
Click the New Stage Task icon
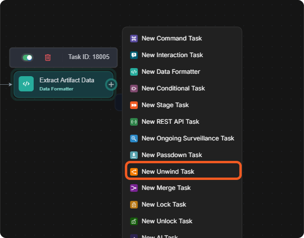(x=134, y=105)
